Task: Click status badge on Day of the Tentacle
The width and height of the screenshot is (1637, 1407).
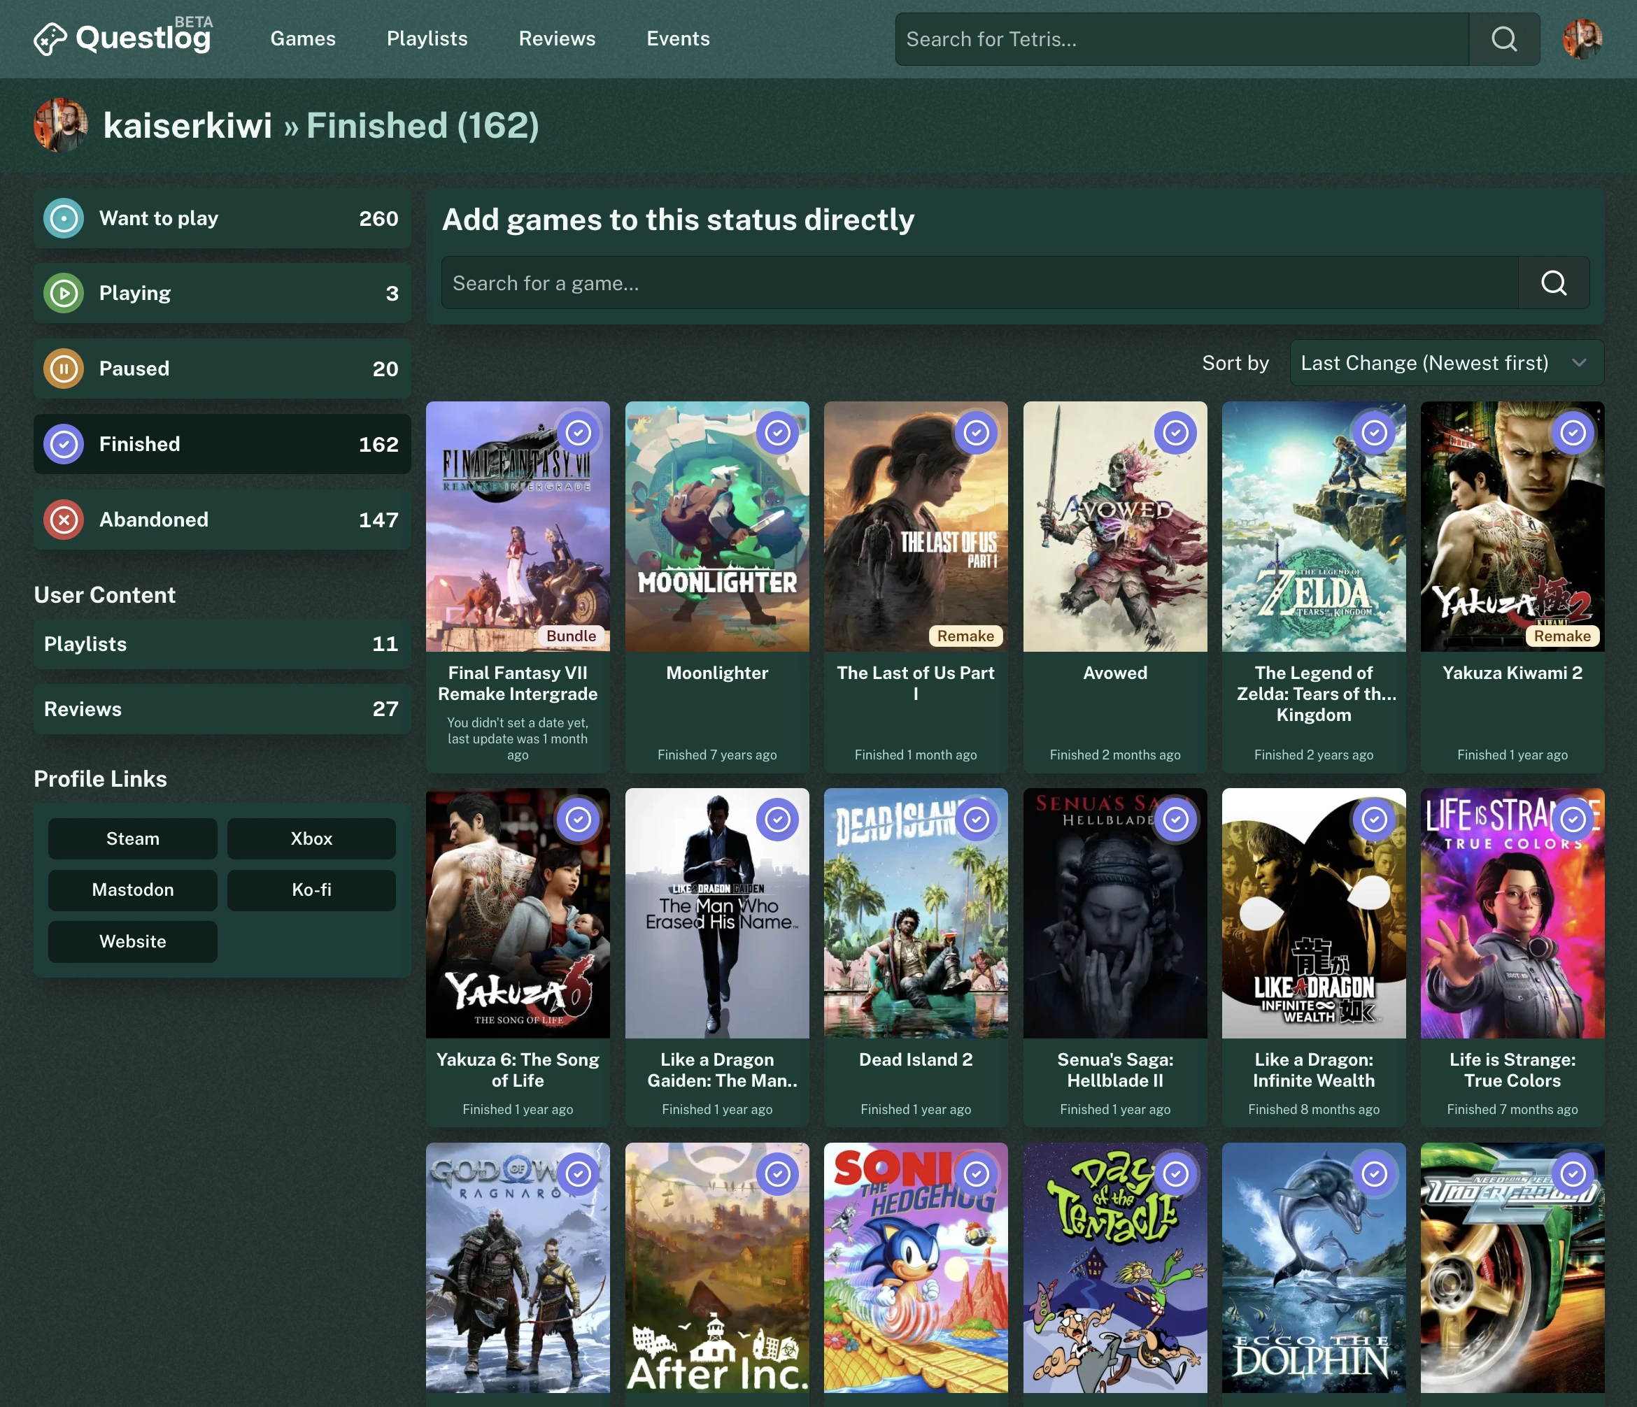Action: 1175,1174
